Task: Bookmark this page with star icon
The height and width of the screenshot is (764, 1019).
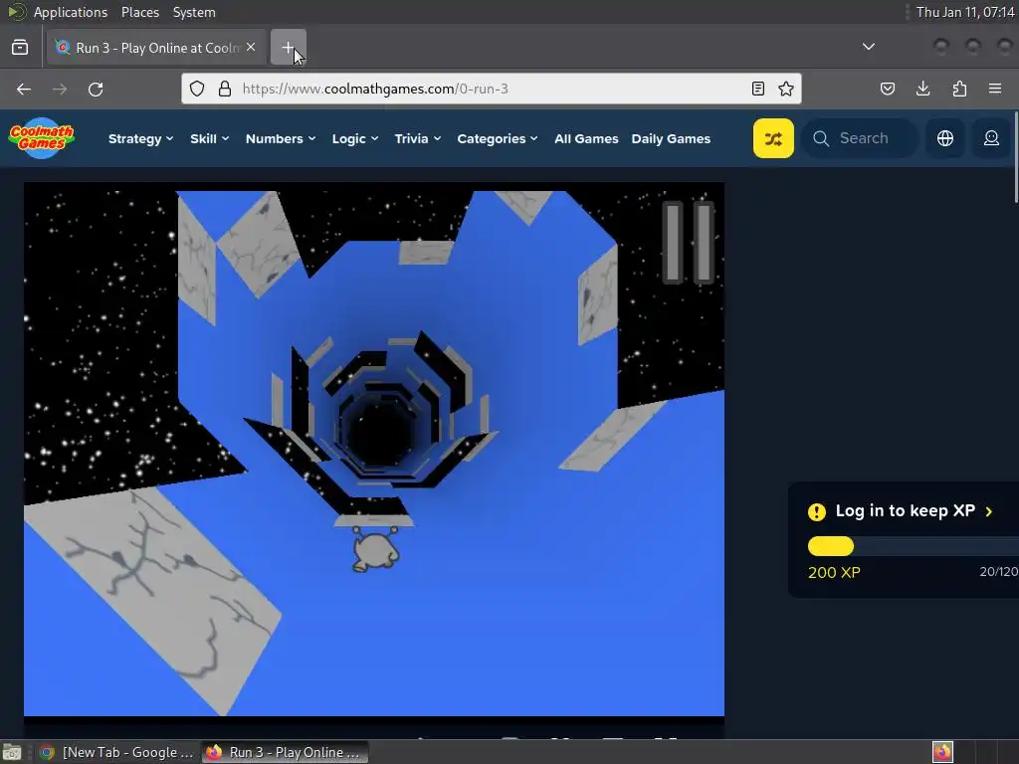Action: click(786, 89)
